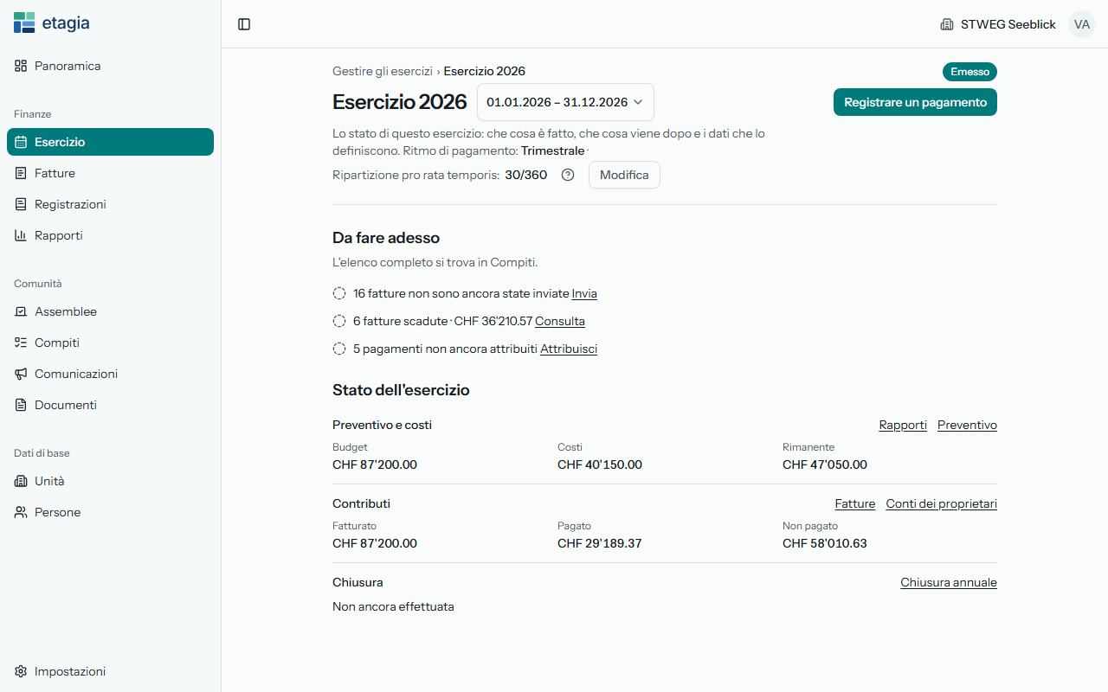Open the Gestire gli esercizi breadcrumb
The height and width of the screenshot is (692, 1108).
383,71
